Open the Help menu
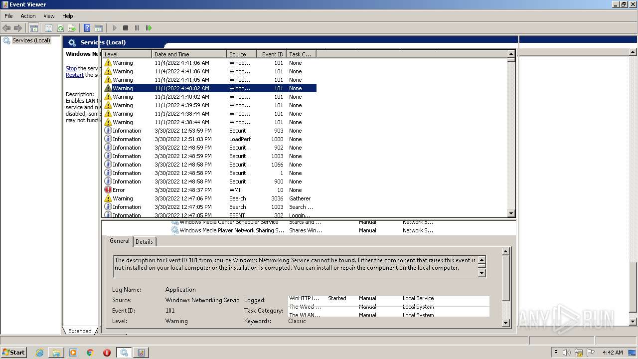 click(x=68, y=16)
